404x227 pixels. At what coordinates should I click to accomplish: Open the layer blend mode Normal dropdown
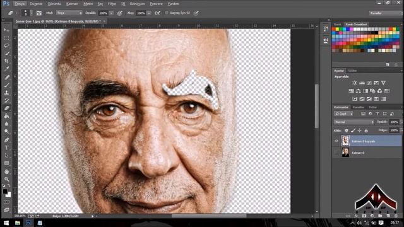pos(353,122)
